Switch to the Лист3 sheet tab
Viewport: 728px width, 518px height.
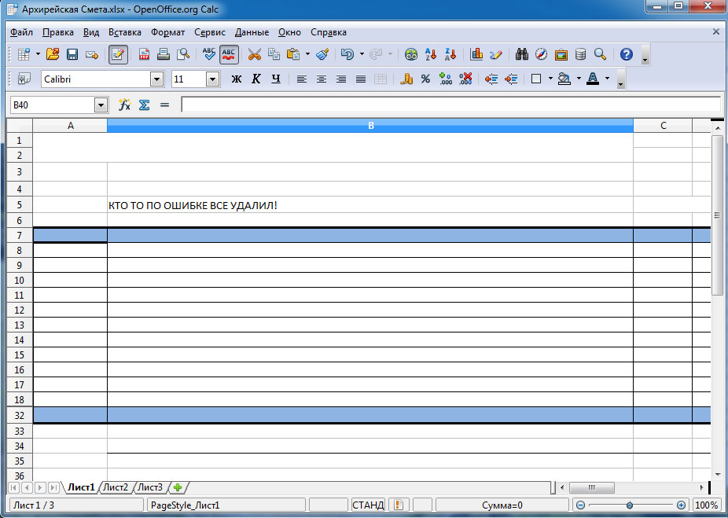pyautogui.click(x=150, y=487)
